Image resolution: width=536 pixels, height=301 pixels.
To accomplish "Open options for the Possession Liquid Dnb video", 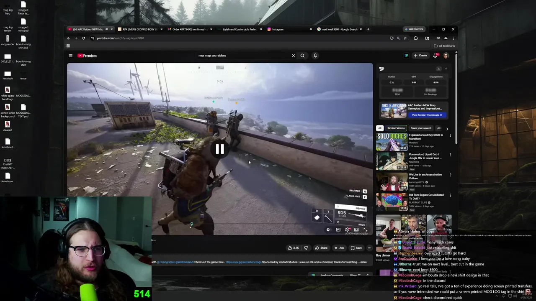I will point(450,155).
